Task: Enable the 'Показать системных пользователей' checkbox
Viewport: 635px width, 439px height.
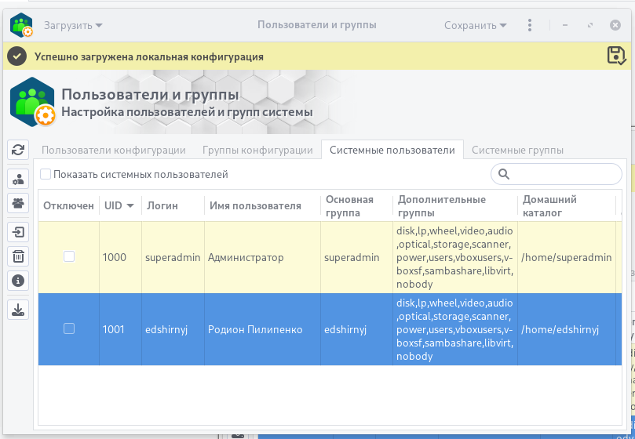Action: (x=46, y=174)
